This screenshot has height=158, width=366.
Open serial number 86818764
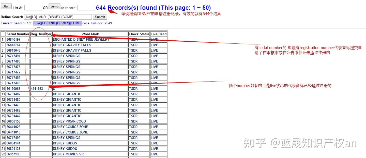(x=13, y=45)
